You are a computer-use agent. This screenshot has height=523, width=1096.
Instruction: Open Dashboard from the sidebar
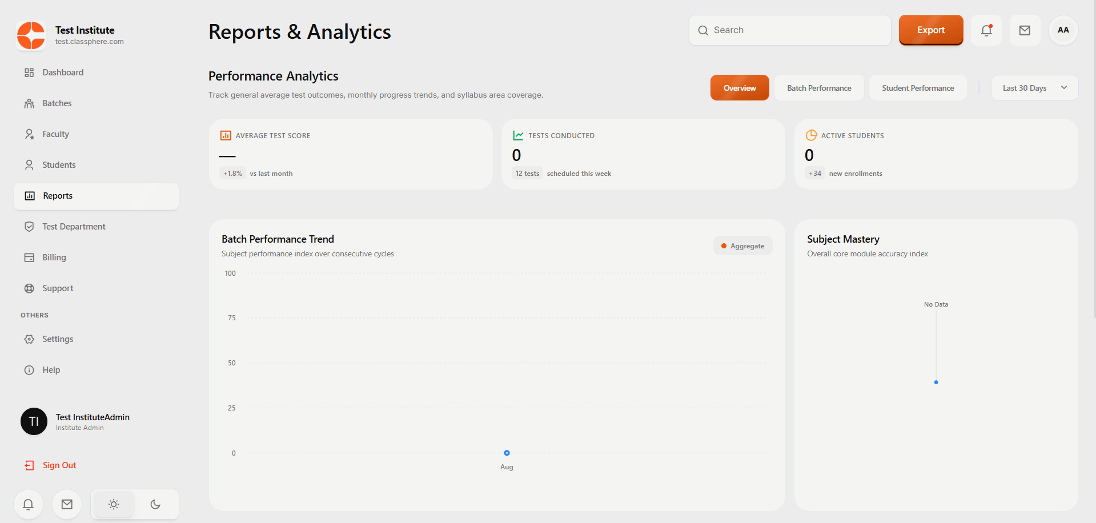(96, 73)
